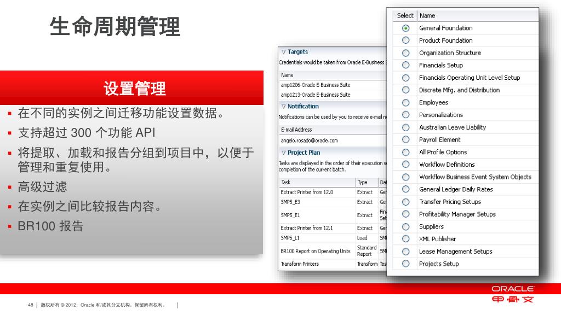This screenshot has height=315, width=561.
Task: Click the BR100 报告 bullet text
Action: 50,226
